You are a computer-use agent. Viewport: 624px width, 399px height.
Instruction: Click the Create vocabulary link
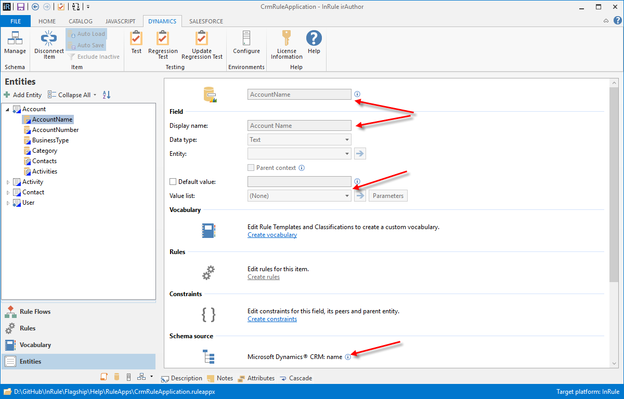272,235
